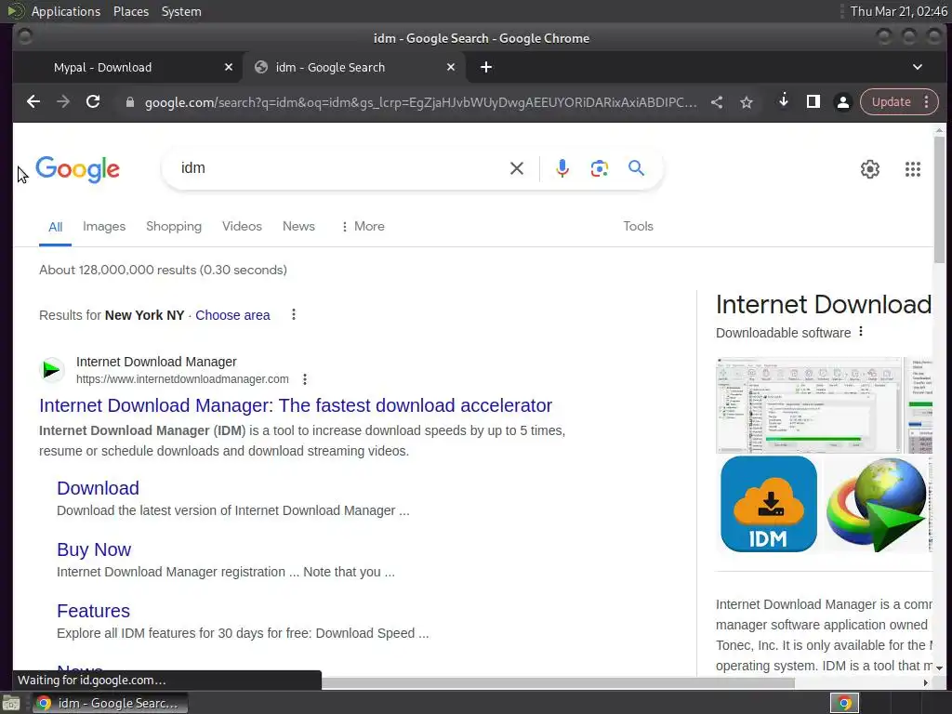This screenshot has height=714, width=952.
Task: Open Internet Download Manager fastest download accelerator result
Action: point(296,405)
